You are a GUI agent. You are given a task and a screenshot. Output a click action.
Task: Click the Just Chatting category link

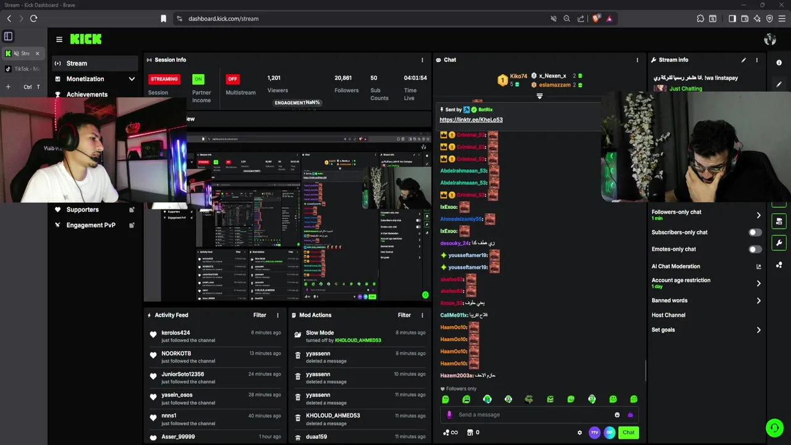(x=686, y=89)
